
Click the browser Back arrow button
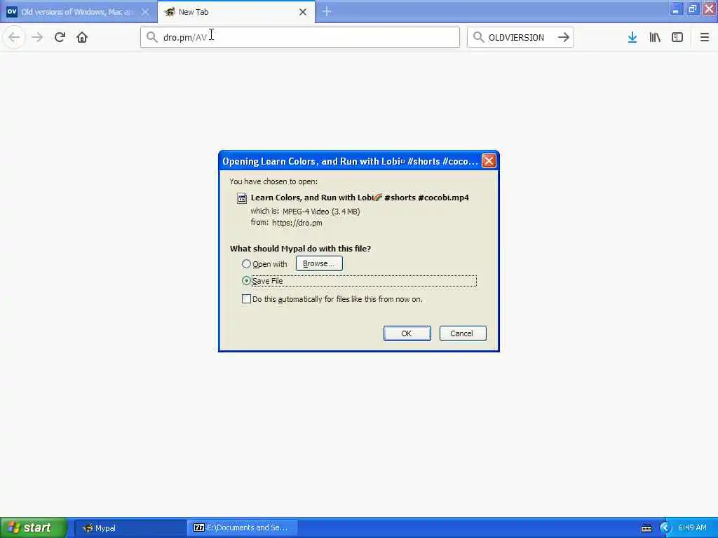(14, 37)
